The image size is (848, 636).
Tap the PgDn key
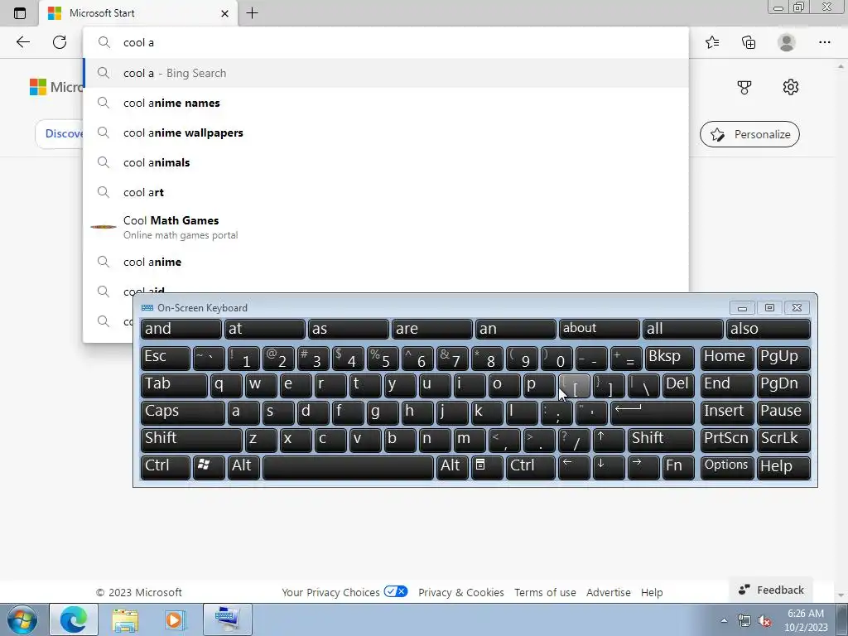783,384
